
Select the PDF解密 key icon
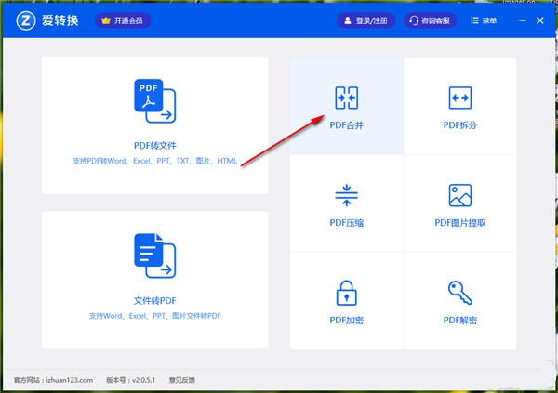[460, 293]
